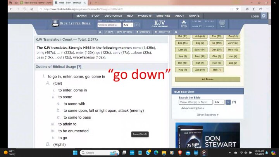Open Copy Options in toolbar

point(124,32)
